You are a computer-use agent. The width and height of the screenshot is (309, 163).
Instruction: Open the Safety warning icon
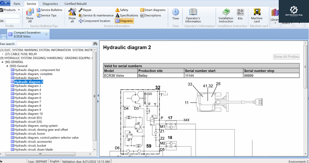(x=118, y=10)
